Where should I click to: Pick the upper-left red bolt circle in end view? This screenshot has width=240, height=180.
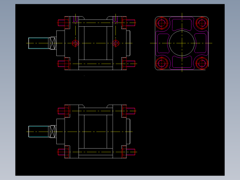tap(162, 23)
